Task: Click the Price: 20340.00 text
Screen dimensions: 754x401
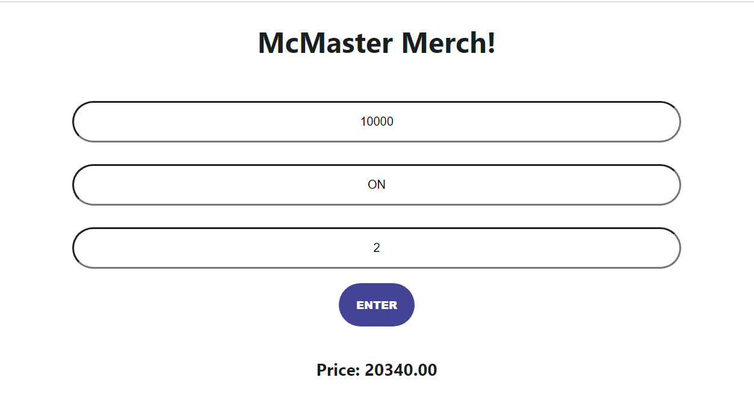Action: (x=376, y=370)
